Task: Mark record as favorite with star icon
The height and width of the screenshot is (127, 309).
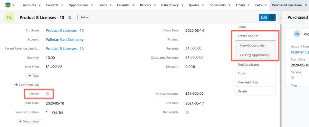Action: tap(70, 17)
